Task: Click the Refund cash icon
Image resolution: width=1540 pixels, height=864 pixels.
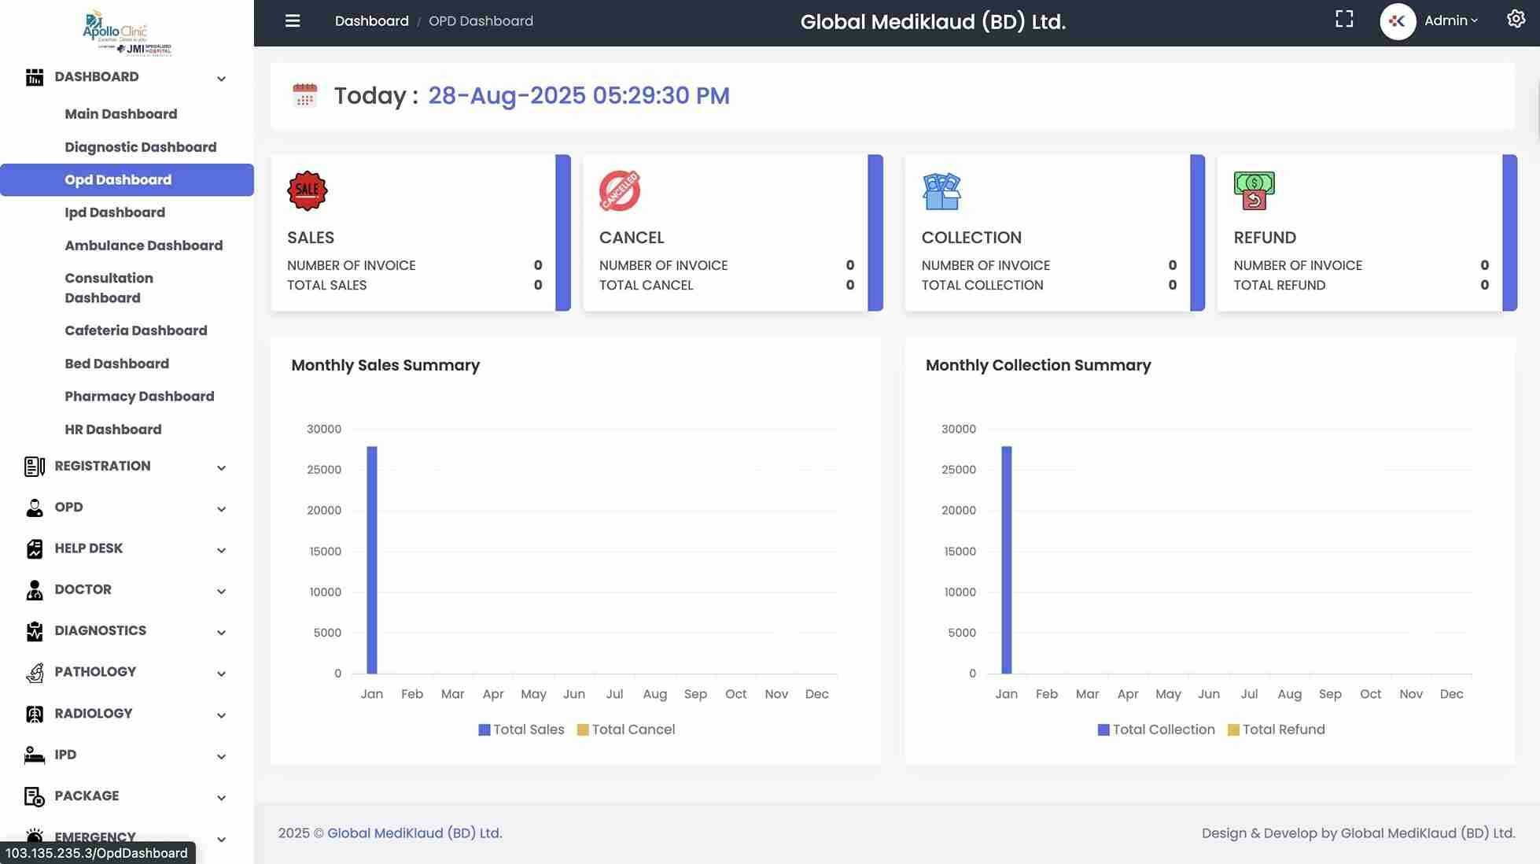Action: pos(1254,190)
